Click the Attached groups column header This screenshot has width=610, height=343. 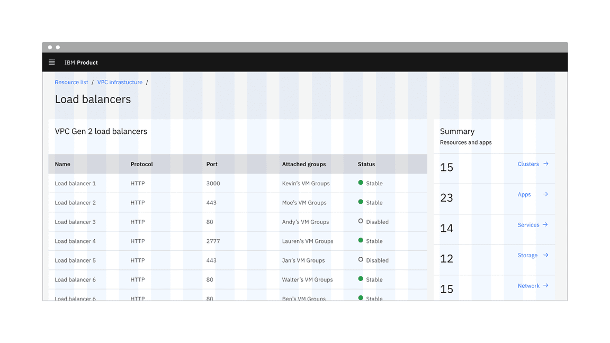304,164
